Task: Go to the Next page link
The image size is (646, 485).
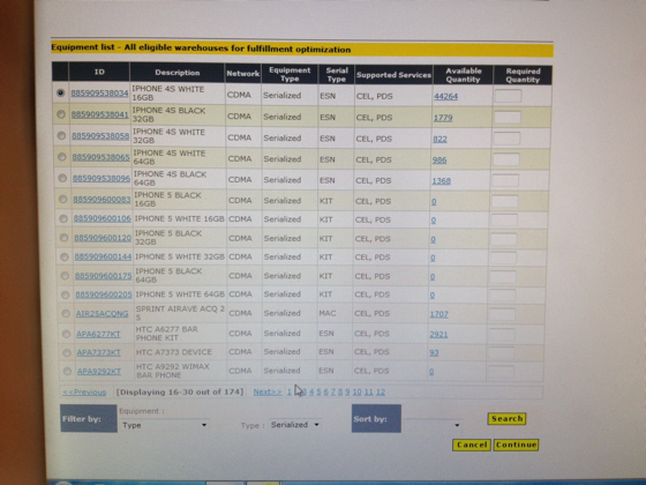Action: click(267, 392)
